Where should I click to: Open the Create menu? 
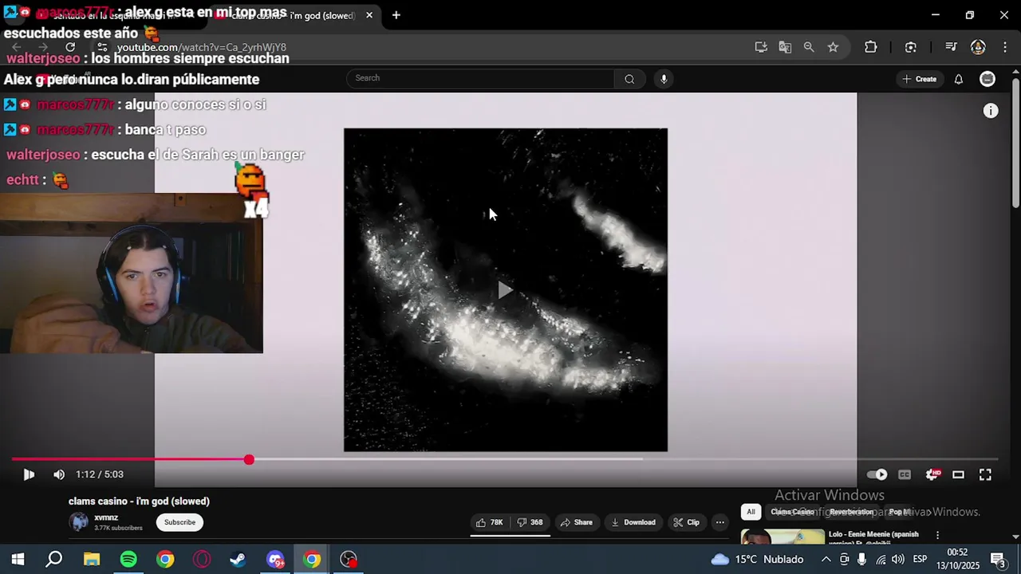click(x=919, y=79)
